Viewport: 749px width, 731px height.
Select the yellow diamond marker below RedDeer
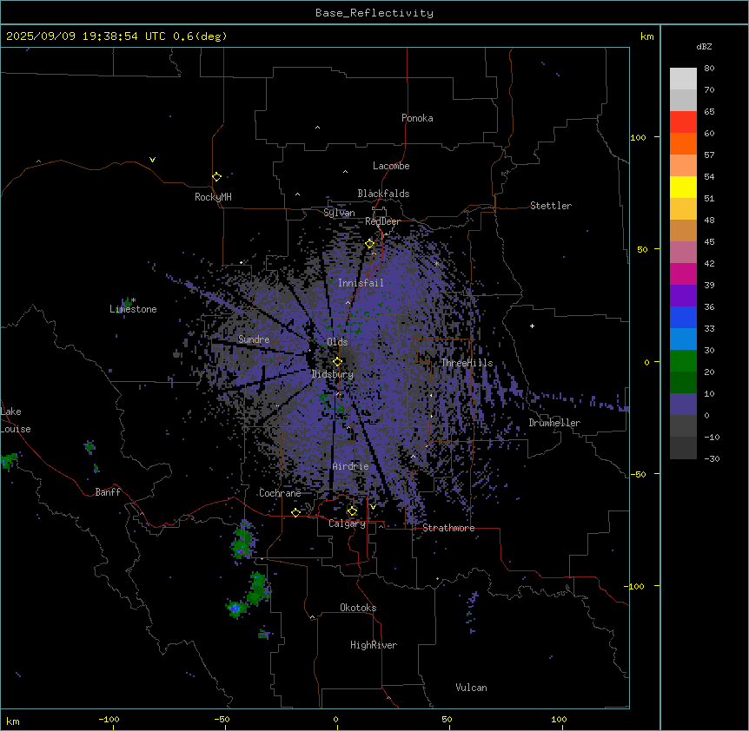[x=370, y=244]
